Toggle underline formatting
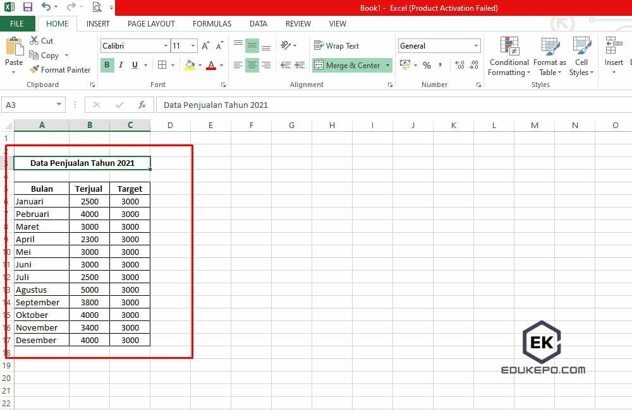This screenshot has height=410, width=632. [133, 65]
